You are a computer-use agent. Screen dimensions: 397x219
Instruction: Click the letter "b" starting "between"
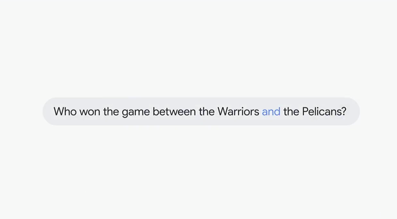pyautogui.click(x=155, y=112)
